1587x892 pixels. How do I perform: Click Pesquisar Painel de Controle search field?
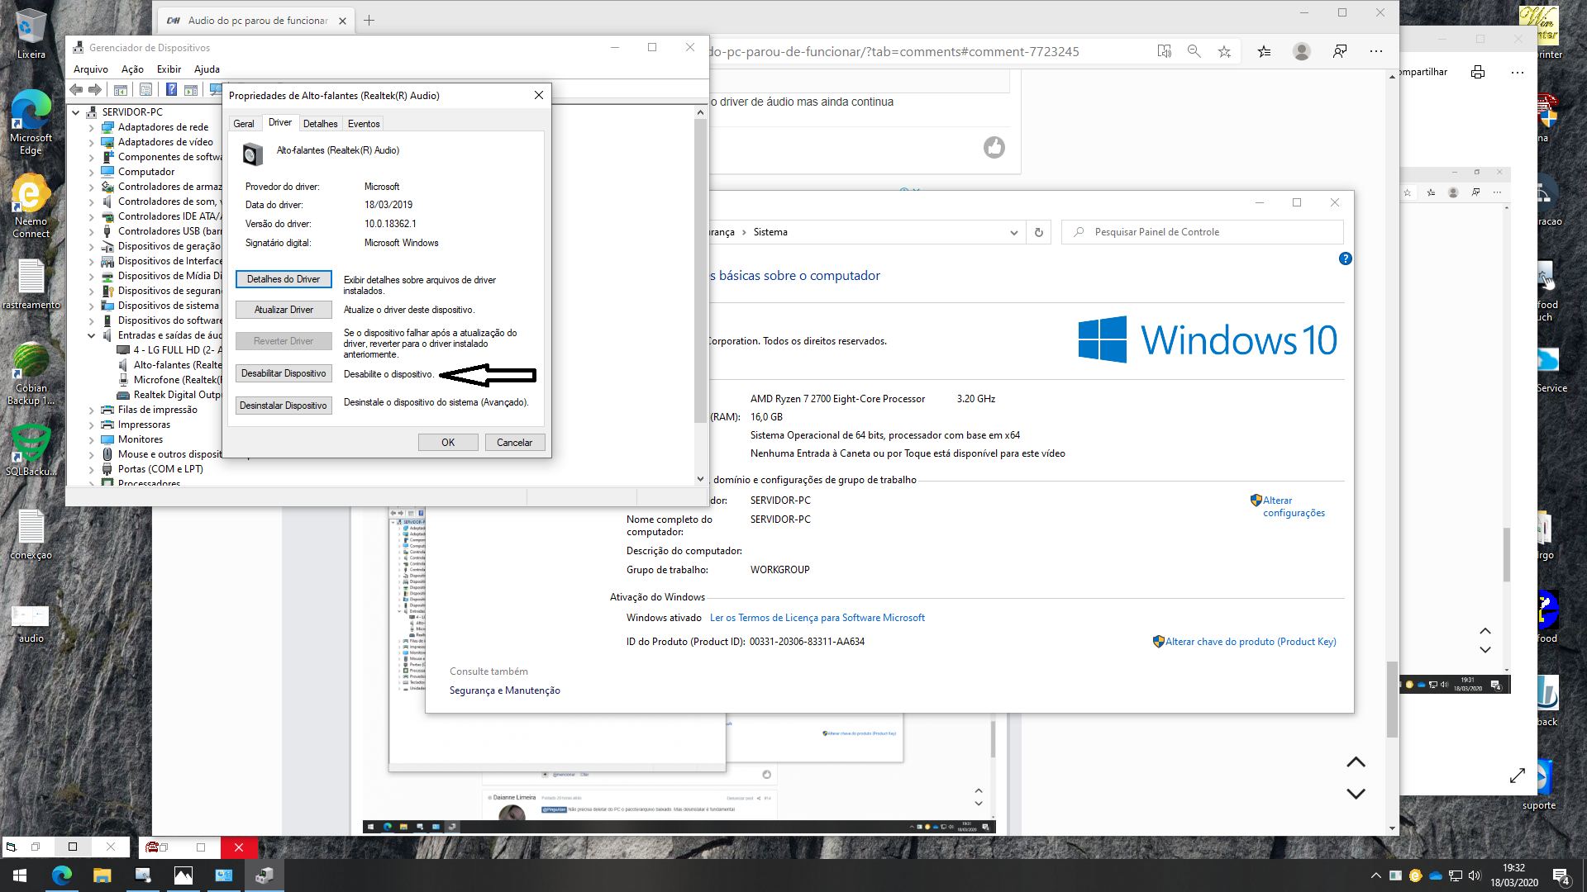(x=1203, y=232)
